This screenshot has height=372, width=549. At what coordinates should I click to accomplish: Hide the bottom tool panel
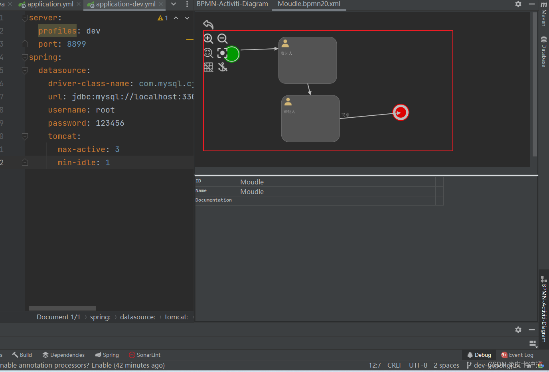(531, 330)
